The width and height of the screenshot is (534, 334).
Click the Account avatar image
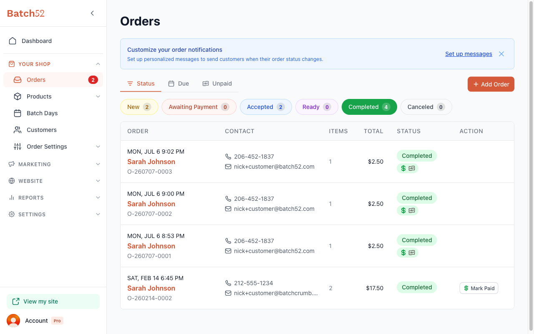click(x=13, y=321)
